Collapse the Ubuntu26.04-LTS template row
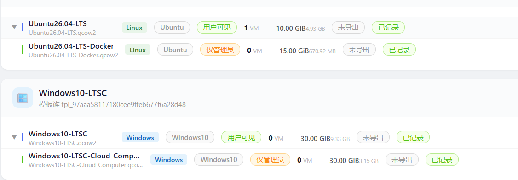 (x=14, y=27)
